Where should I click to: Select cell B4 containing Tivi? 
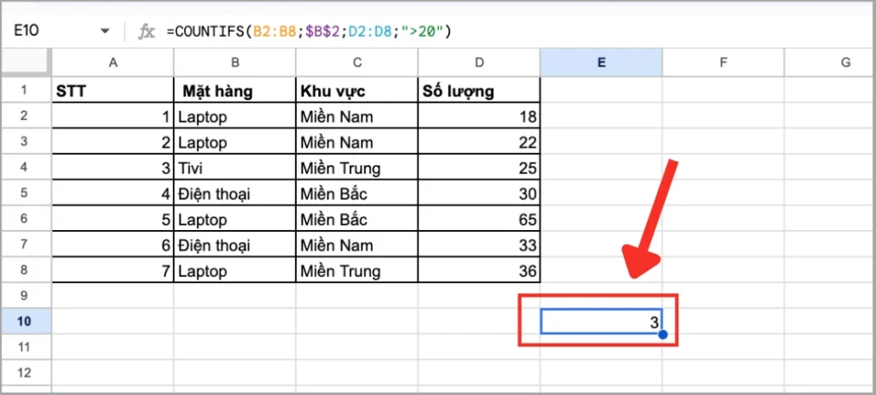click(x=234, y=167)
